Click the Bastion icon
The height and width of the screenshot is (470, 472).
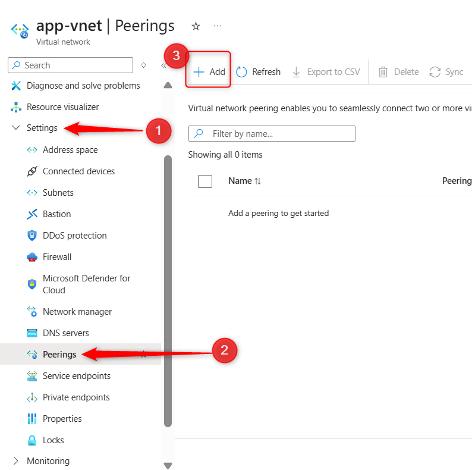click(32, 214)
